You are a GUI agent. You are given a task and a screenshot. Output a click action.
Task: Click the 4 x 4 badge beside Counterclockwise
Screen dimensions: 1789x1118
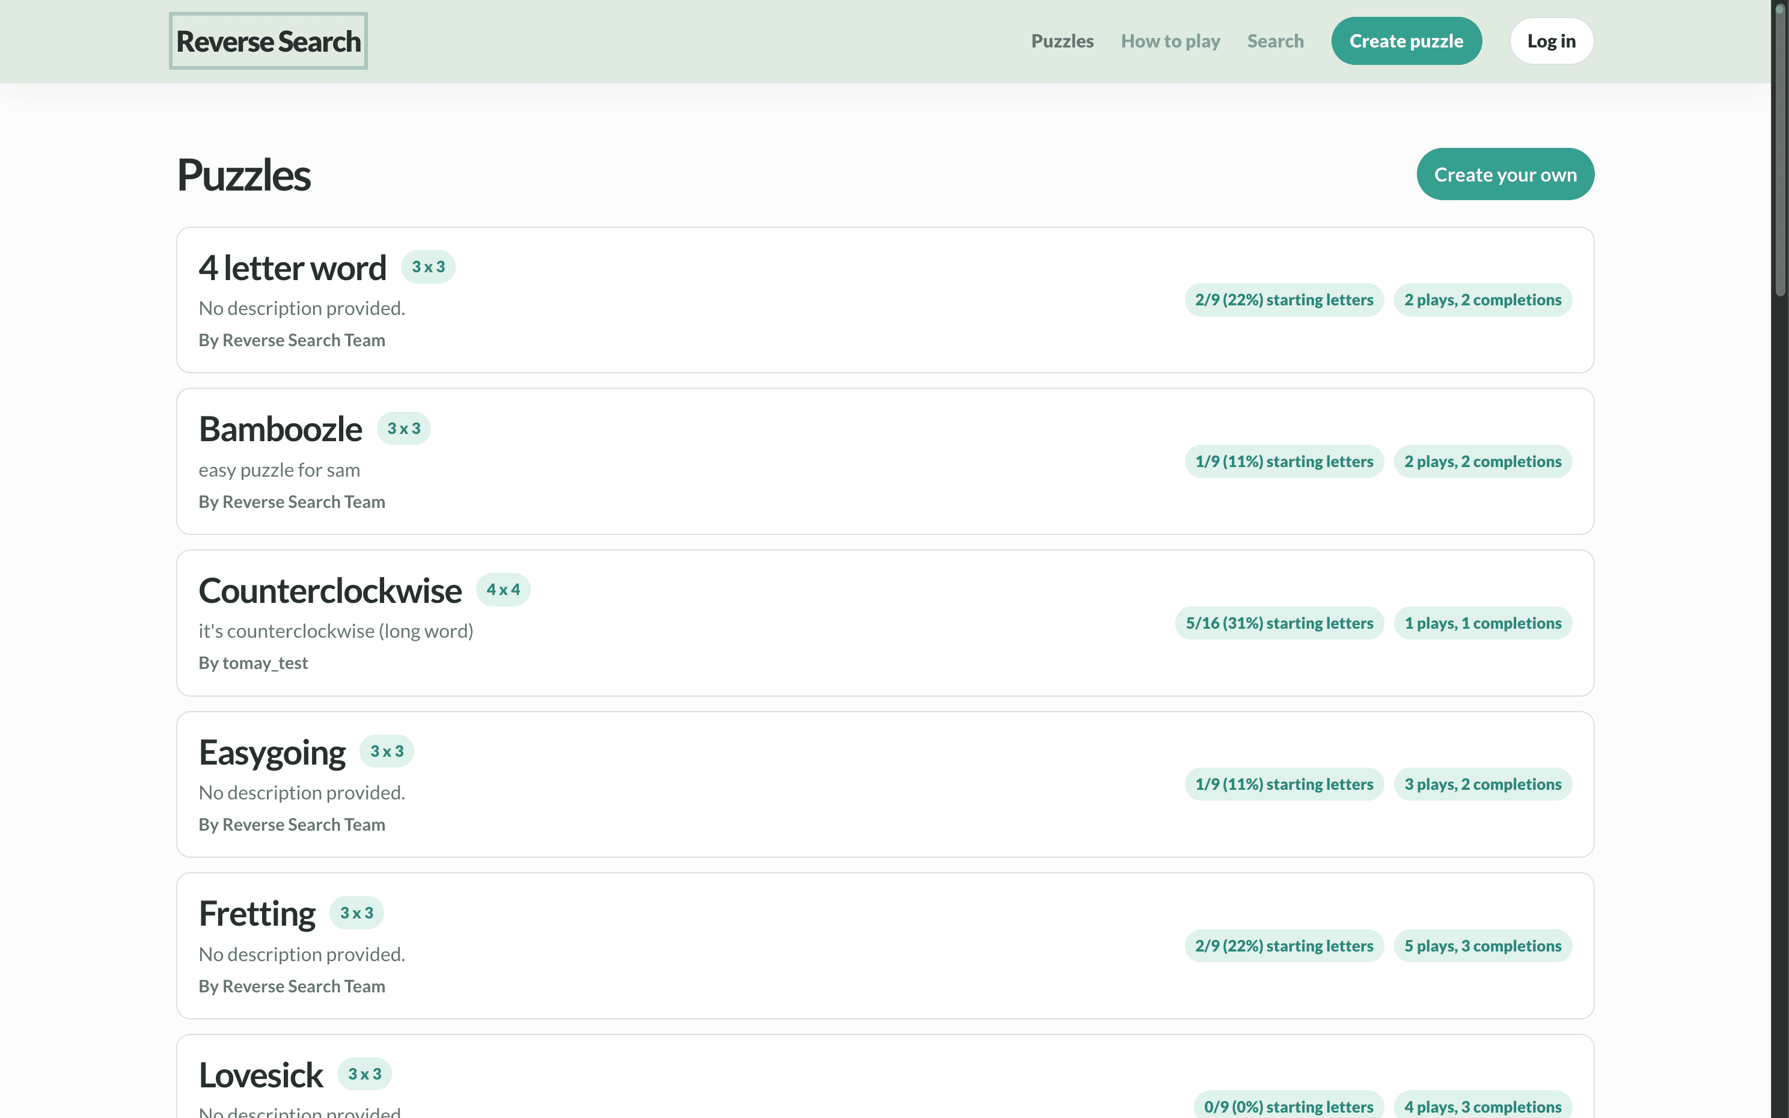tap(503, 590)
